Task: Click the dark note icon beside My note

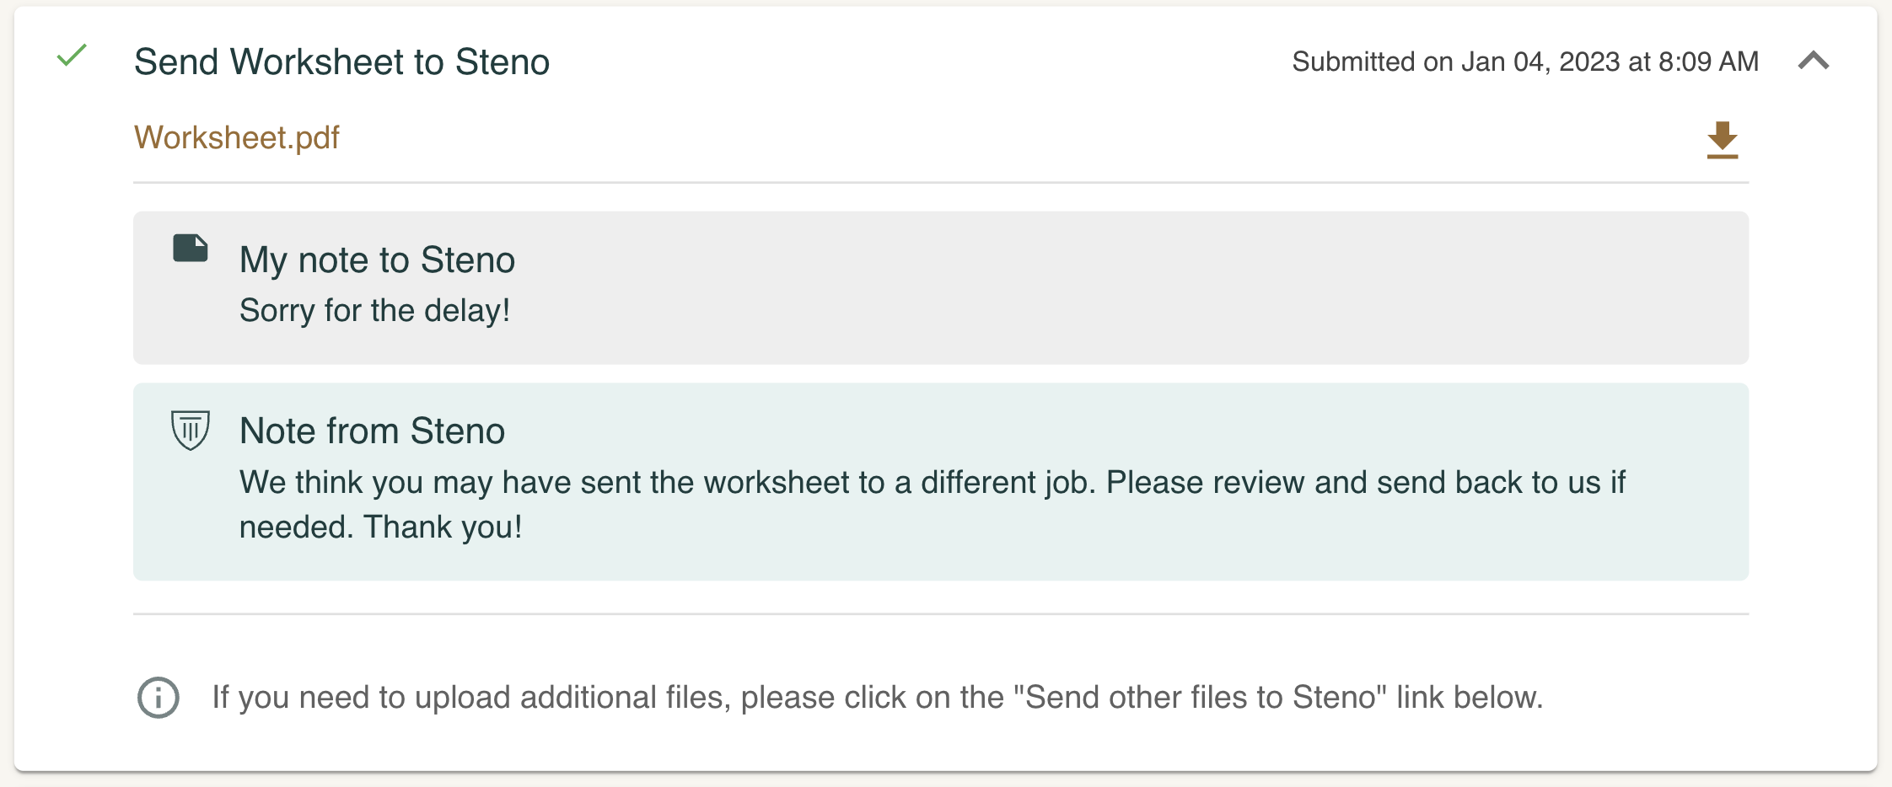Action: point(191,249)
